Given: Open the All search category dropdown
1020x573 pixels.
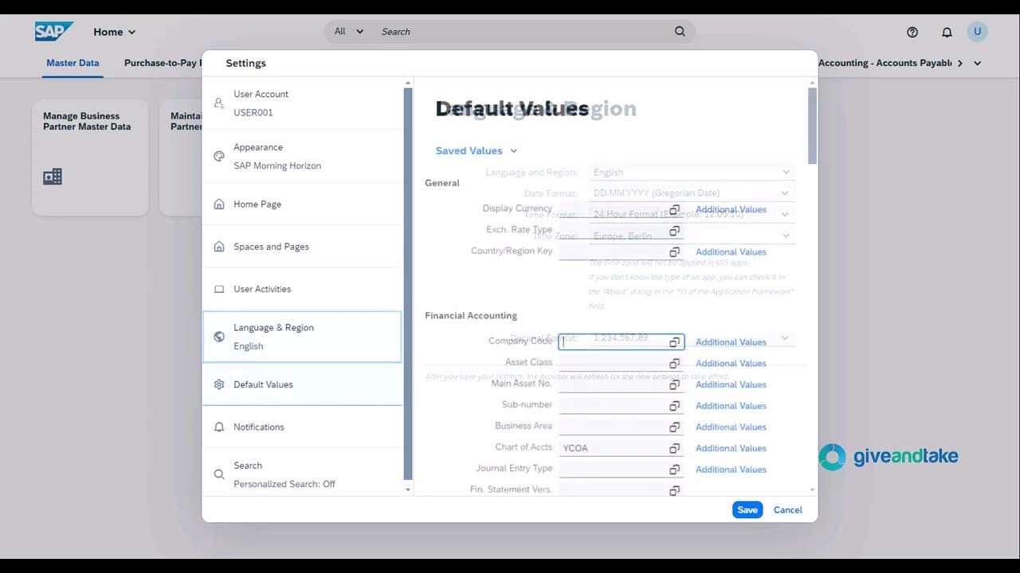Looking at the screenshot, I should click(349, 31).
